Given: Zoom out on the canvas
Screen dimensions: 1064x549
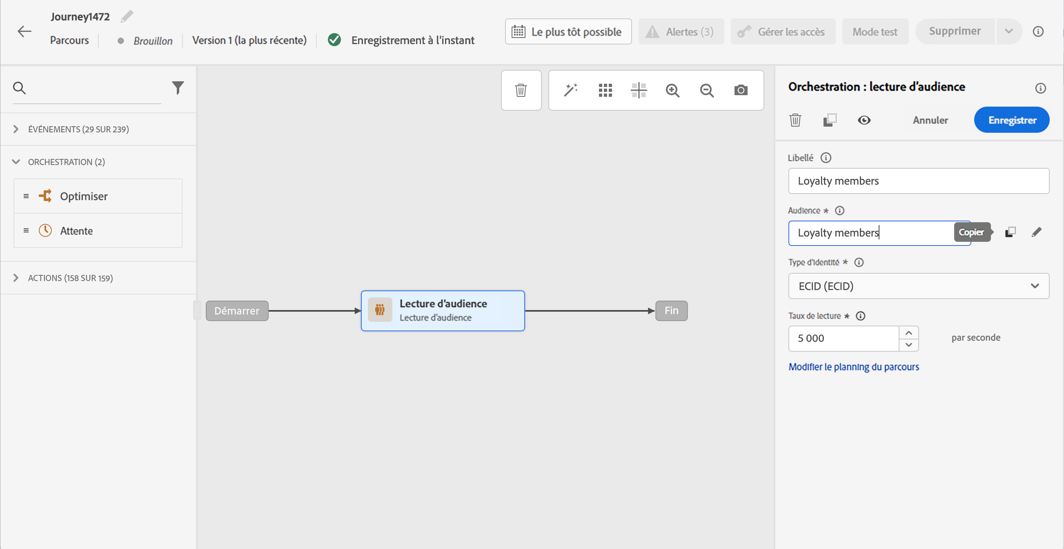Looking at the screenshot, I should click(x=707, y=90).
